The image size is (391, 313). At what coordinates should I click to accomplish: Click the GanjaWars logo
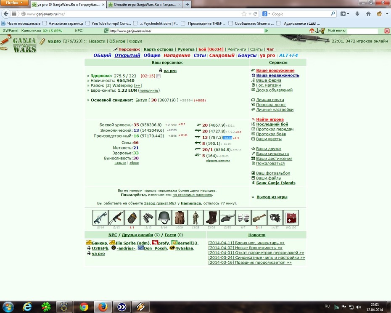click(x=24, y=45)
